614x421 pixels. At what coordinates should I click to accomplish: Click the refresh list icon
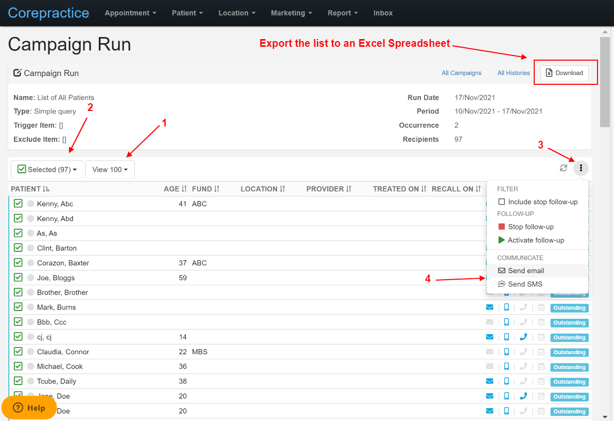pos(564,168)
